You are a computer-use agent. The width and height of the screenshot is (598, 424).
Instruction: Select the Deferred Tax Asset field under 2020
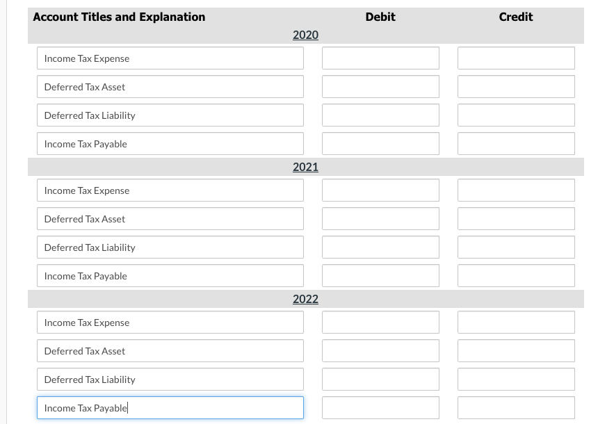(x=170, y=86)
